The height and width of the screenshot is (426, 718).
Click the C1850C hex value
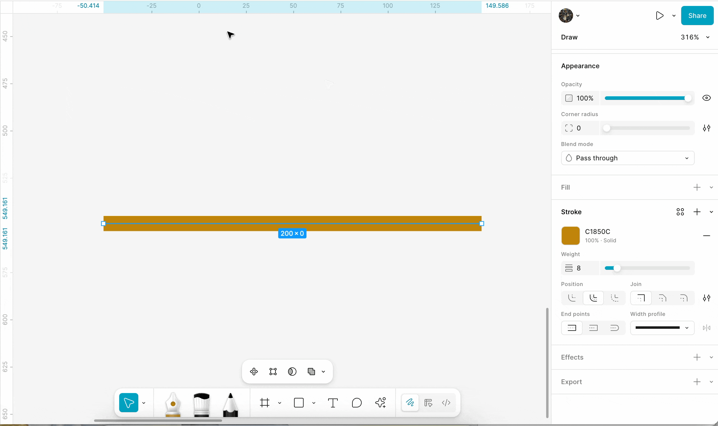pos(598,232)
